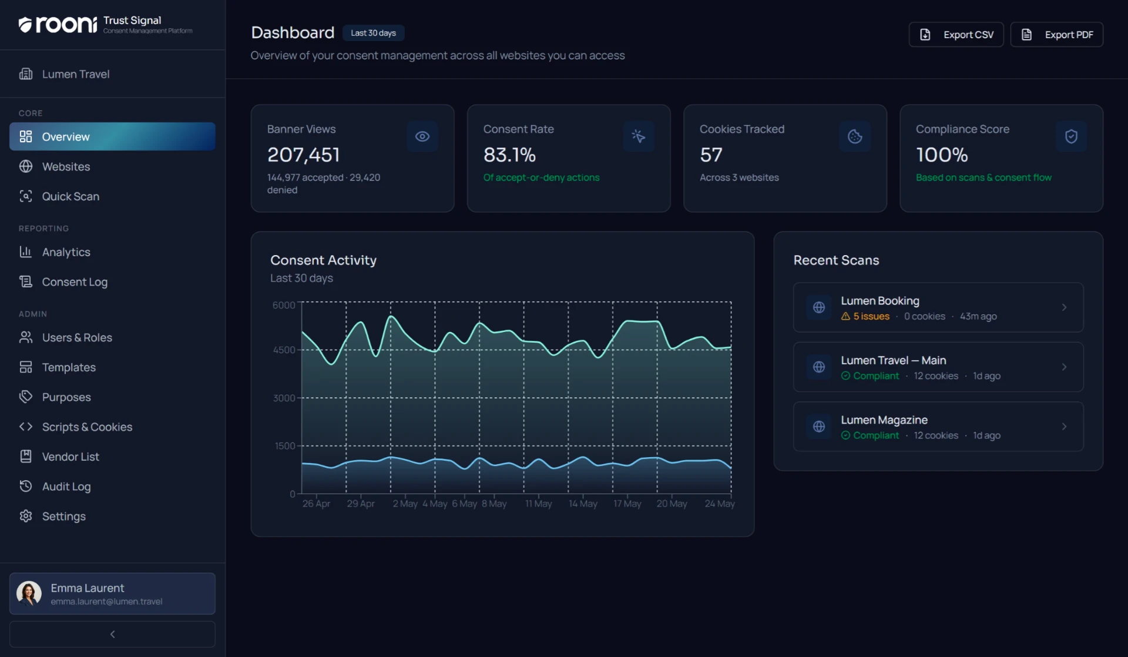Click the cookie icon on Cookies Tracked card
The width and height of the screenshot is (1128, 657).
(855, 136)
